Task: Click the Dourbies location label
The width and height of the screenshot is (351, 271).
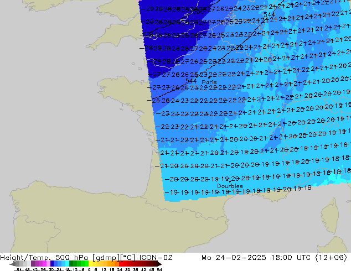Action: (230, 186)
